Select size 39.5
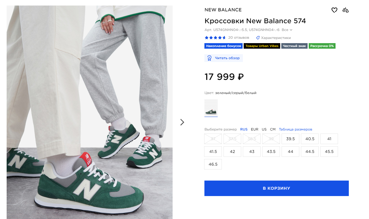 pos(290,139)
